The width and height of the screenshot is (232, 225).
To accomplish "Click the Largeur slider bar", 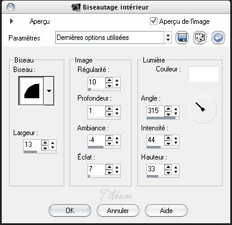I will 40,152.
